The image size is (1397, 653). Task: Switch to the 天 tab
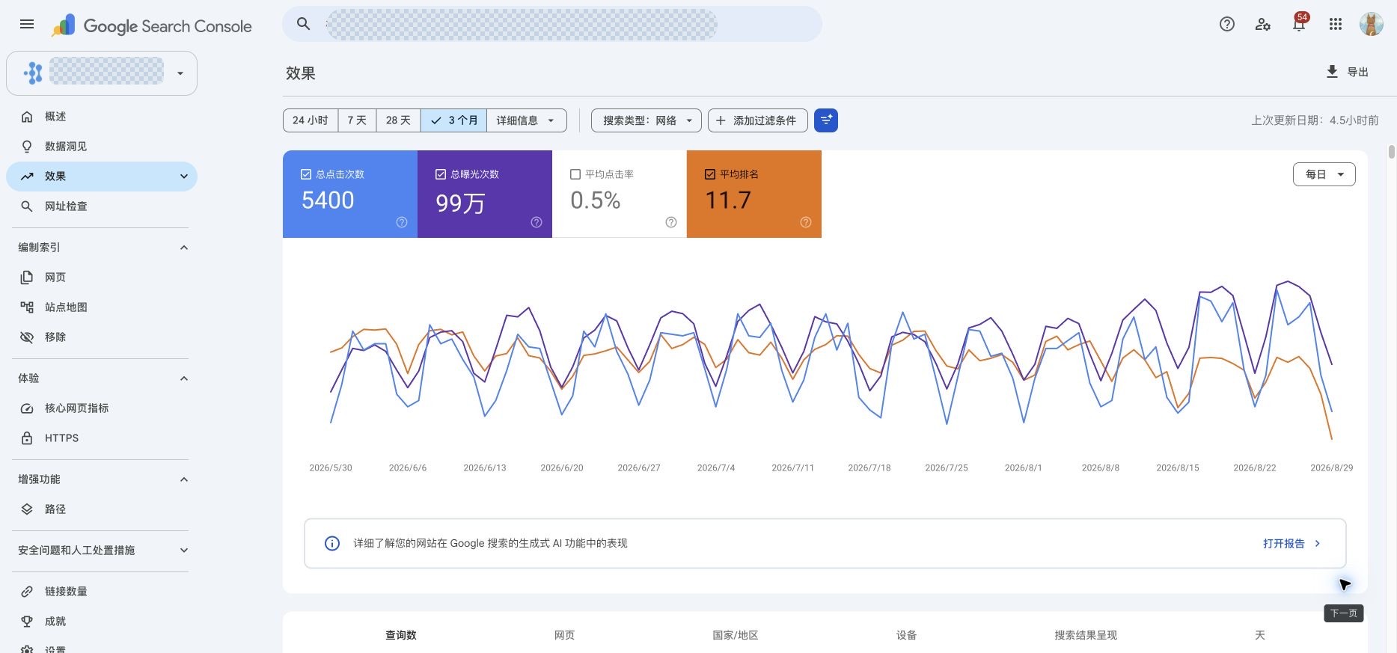(1260, 635)
